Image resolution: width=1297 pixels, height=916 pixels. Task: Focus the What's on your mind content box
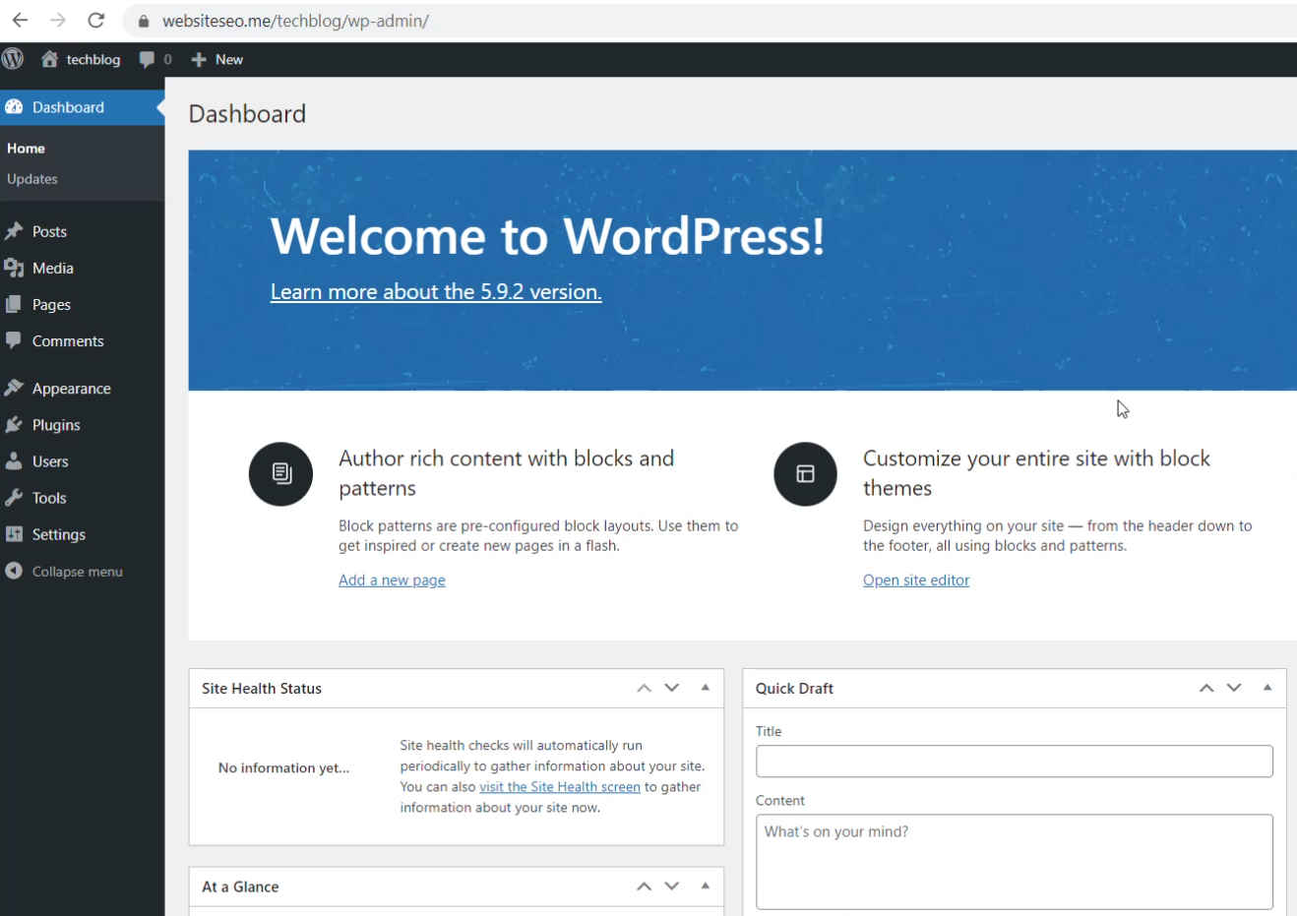(1015, 861)
